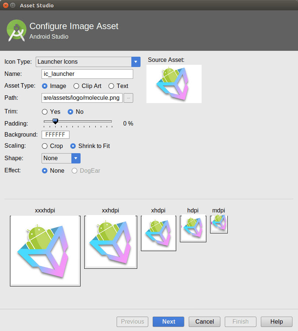Viewport: 298px width, 331px height.
Task: Click the hdpi launcher icon preview
Action: pos(193,228)
